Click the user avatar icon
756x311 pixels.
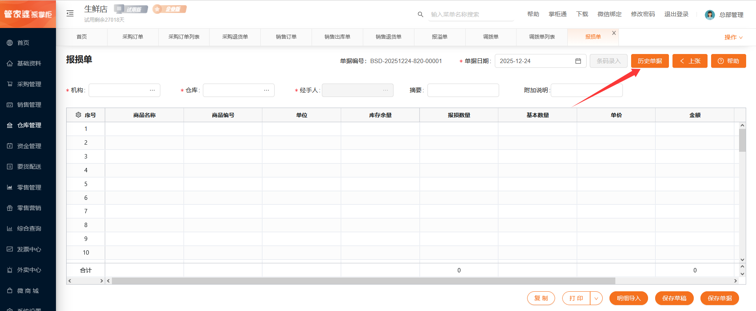point(710,15)
